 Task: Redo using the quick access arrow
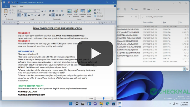click(x=15, y=2)
